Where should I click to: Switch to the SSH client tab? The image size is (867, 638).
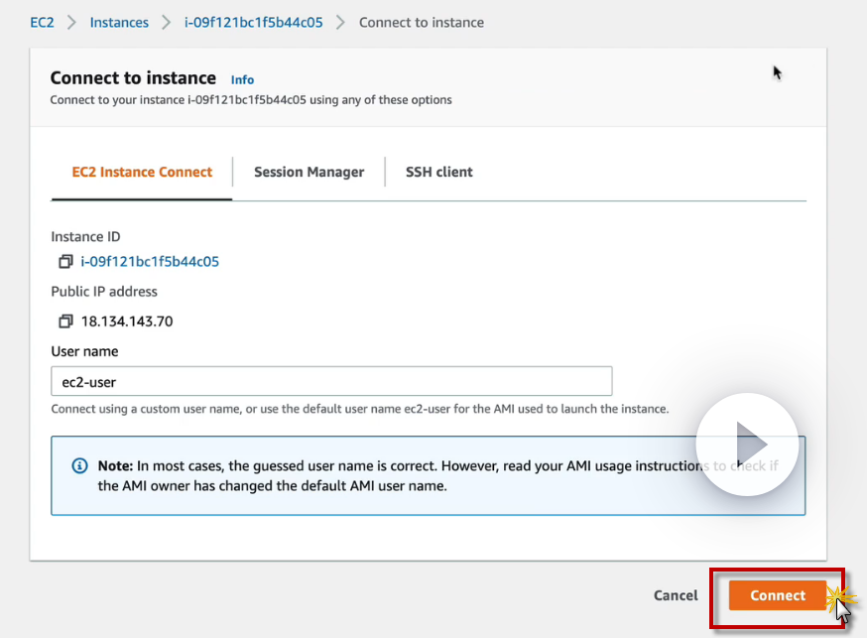439,172
